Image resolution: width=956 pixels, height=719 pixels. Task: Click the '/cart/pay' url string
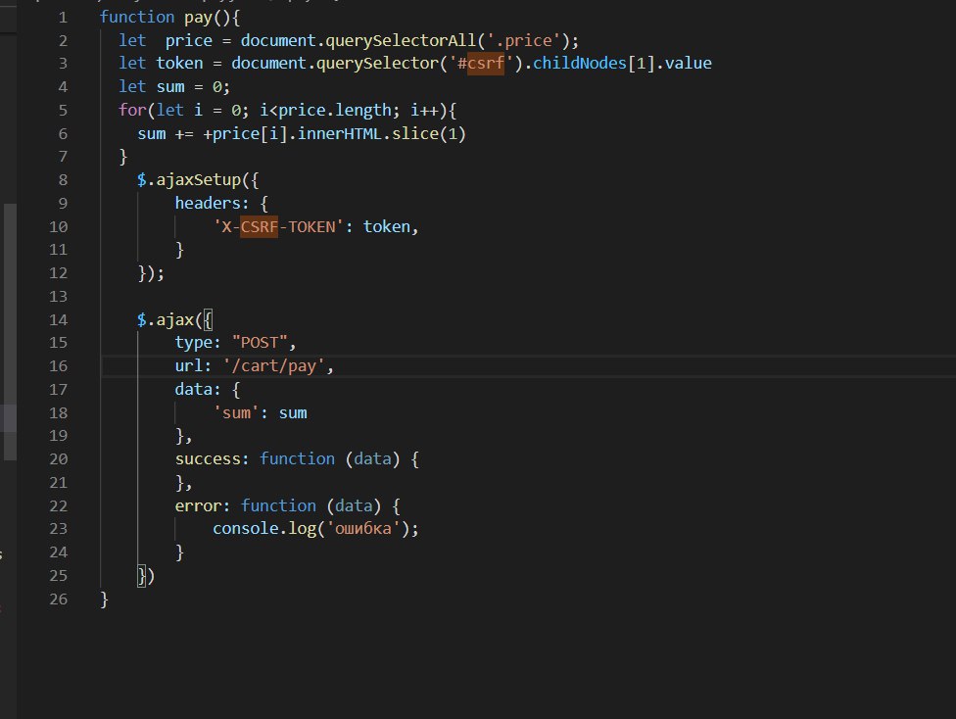pos(273,366)
